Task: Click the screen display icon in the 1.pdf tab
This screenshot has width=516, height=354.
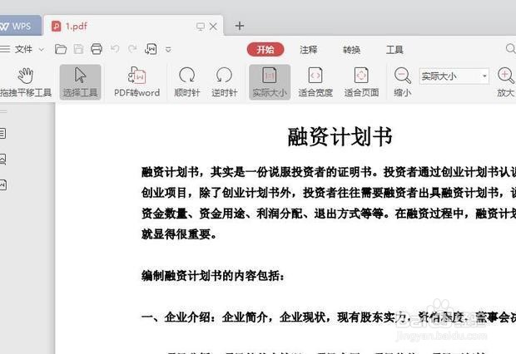Action: point(200,27)
